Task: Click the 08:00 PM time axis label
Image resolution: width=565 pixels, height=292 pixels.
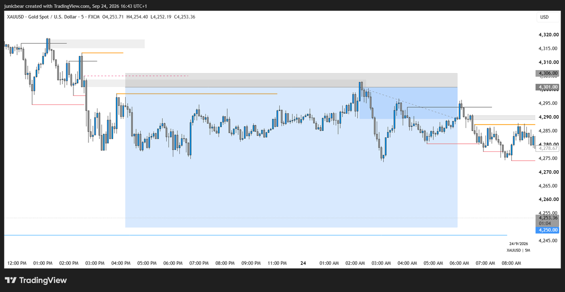Action: tap(225, 263)
